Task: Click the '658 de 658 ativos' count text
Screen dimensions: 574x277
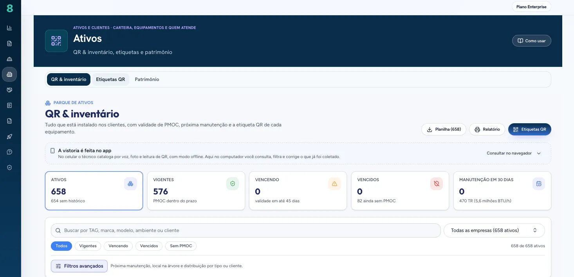Action: click(528, 246)
